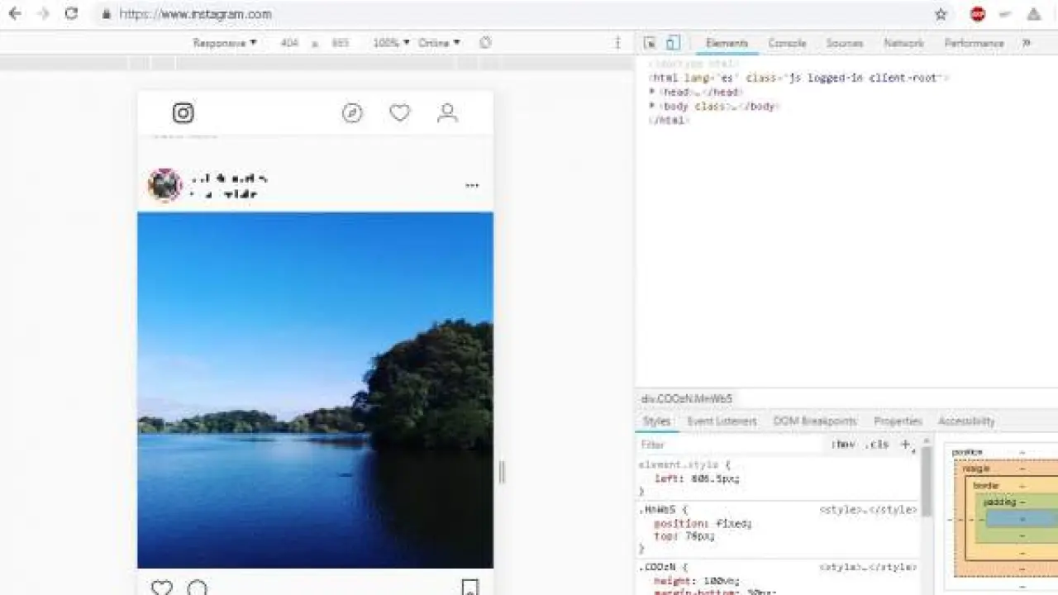Viewport: 1058px width, 595px height.
Task: Click the new style rule plus button
Action: pos(905,445)
